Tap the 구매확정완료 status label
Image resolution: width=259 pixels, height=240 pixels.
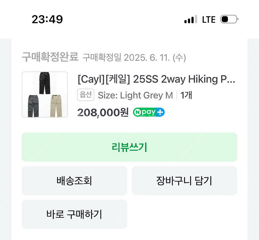tap(50, 57)
